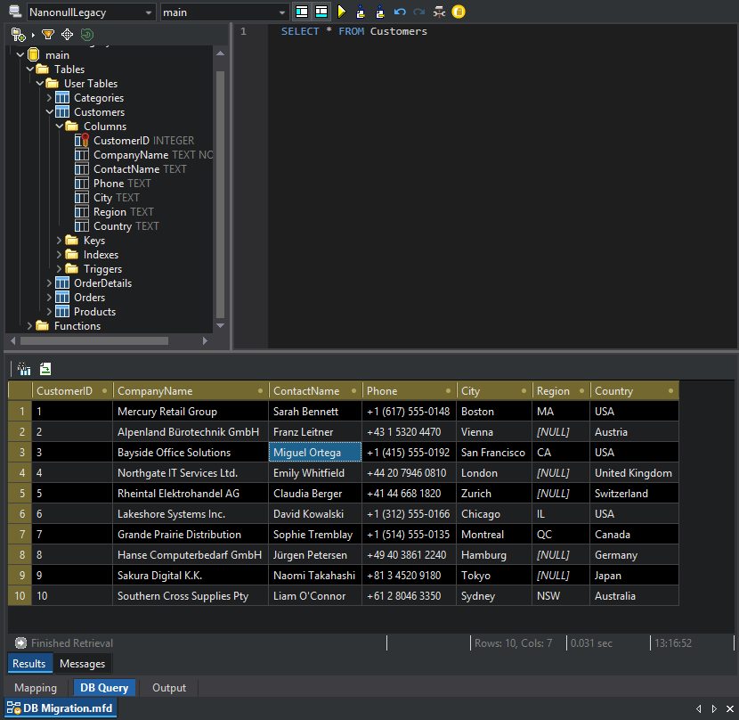Click the first SQL file import icon
The height and width of the screenshot is (720, 739).
pos(361,12)
